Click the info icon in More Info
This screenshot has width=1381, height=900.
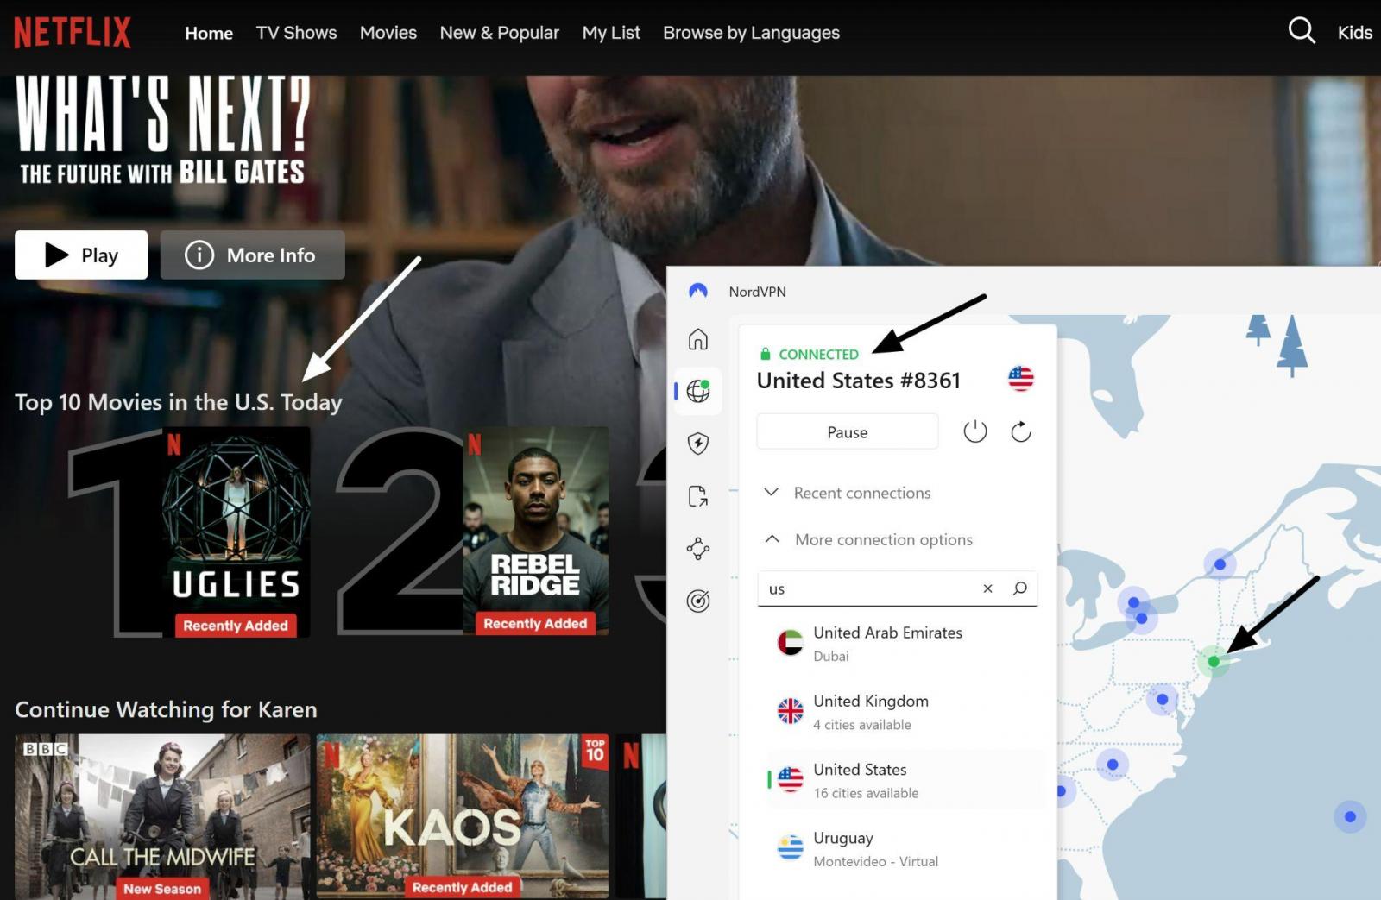coord(199,255)
